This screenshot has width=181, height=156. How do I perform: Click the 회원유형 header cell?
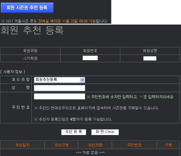tap(30, 51)
